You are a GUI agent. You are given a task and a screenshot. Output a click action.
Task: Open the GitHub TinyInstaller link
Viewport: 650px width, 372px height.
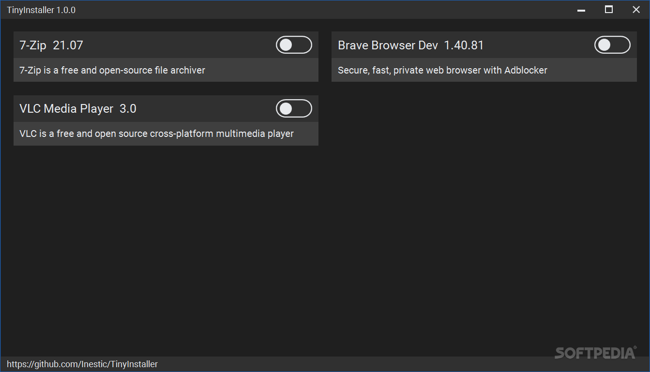click(x=82, y=364)
